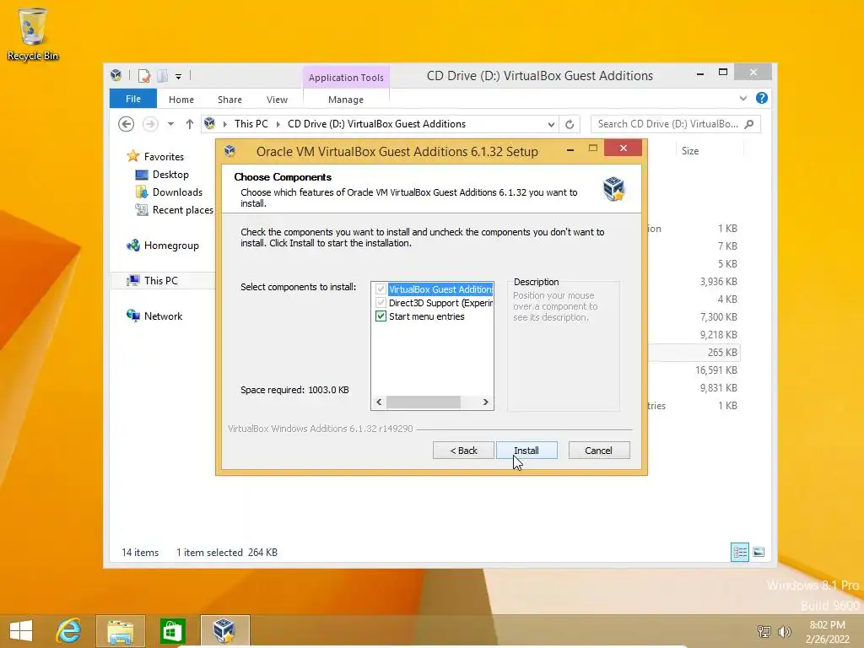864x648 pixels.
Task: Click VirtualBox icon in setup dialog title
Action: 229,151
